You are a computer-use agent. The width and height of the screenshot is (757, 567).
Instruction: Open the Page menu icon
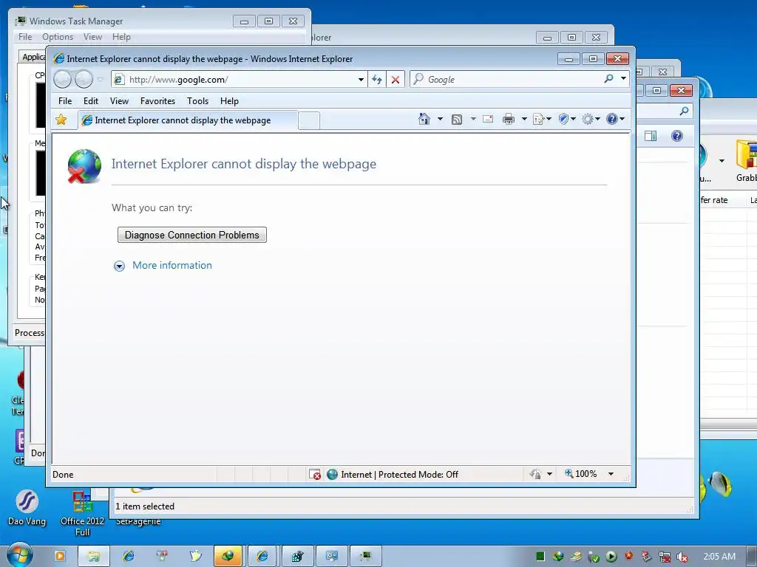pyautogui.click(x=542, y=119)
